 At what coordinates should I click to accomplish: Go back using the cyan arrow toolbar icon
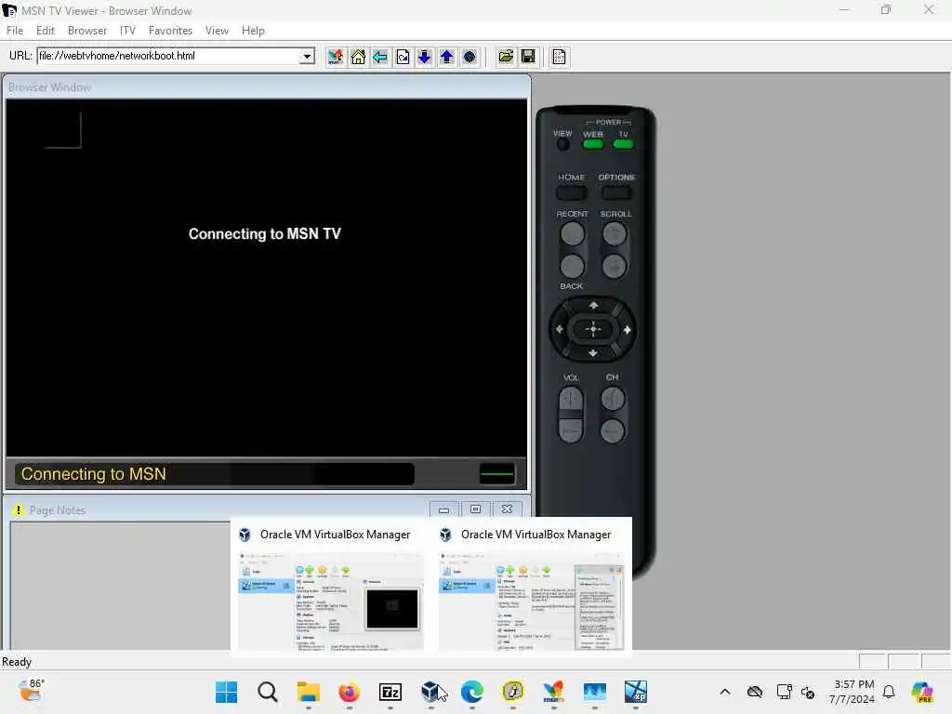click(x=380, y=57)
